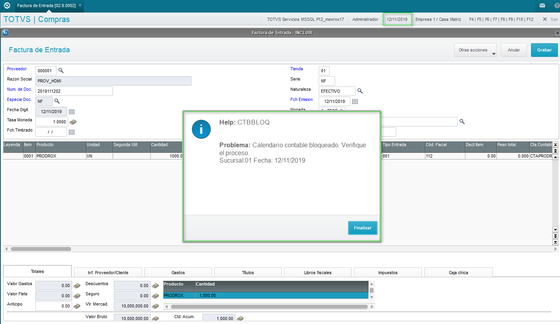Open calculator icon for Ctd. Acum.
The image size is (560, 324).
click(240, 318)
